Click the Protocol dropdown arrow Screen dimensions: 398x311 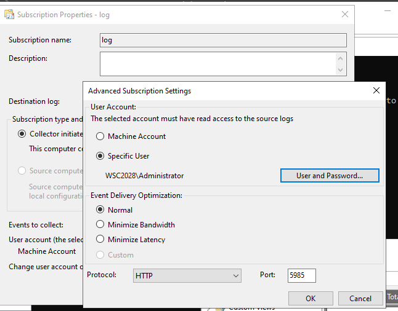pyautogui.click(x=236, y=275)
